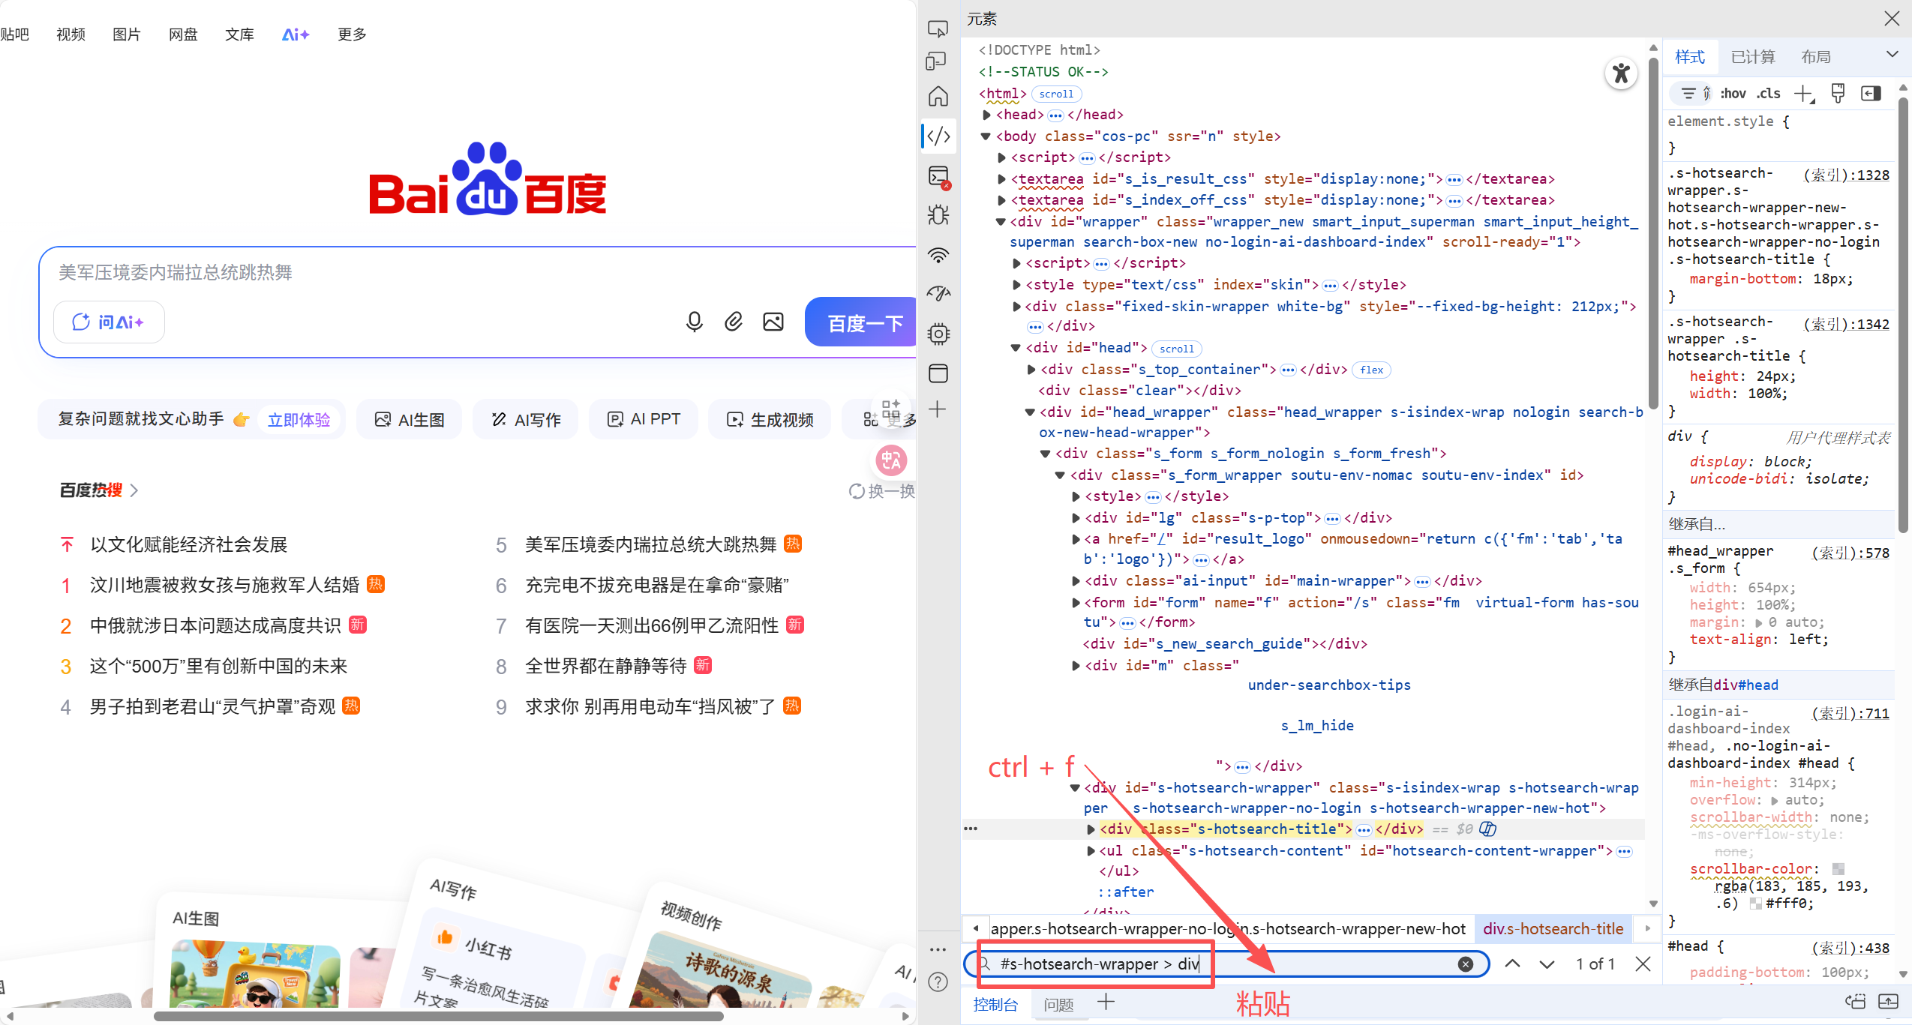
Task: Toggle the computed styles sidebar icon
Action: [1871, 94]
